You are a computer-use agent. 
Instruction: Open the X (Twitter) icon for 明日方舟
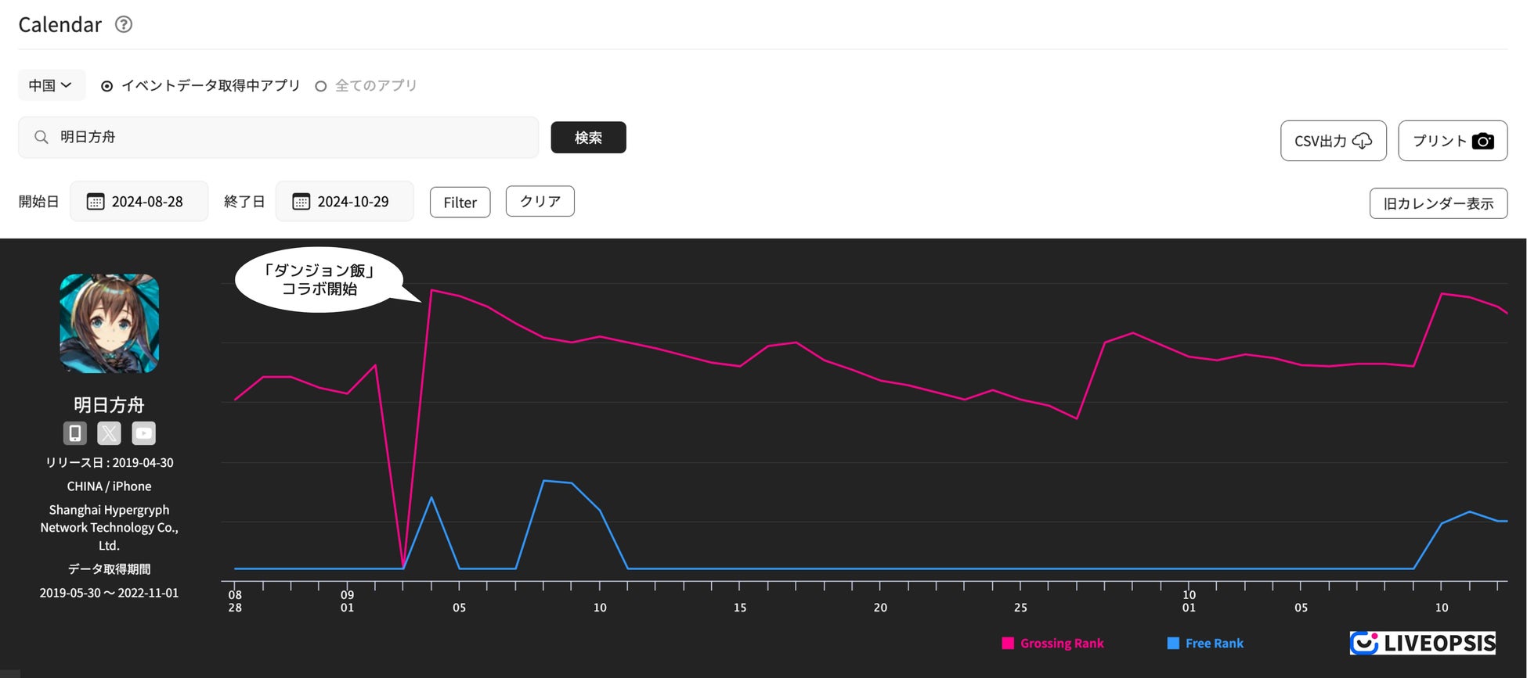click(x=109, y=433)
